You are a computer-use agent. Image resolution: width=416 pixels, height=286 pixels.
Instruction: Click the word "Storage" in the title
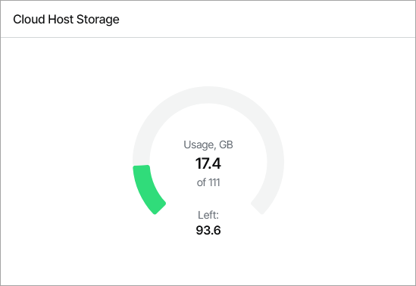98,20
